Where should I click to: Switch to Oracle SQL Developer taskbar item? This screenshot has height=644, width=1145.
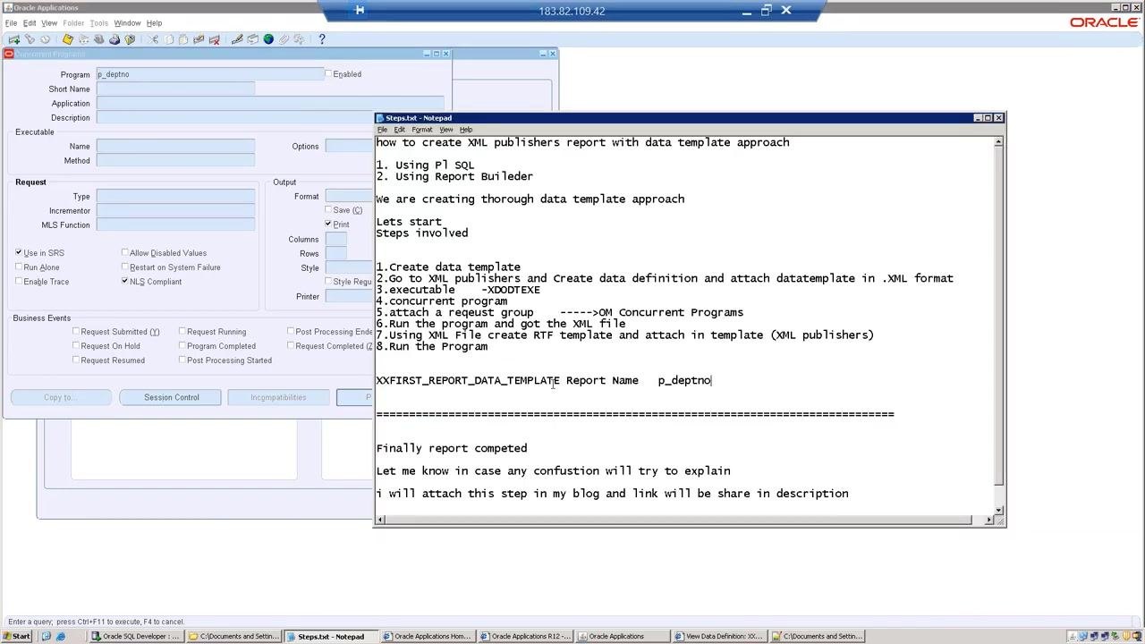[x=136, y=637]
